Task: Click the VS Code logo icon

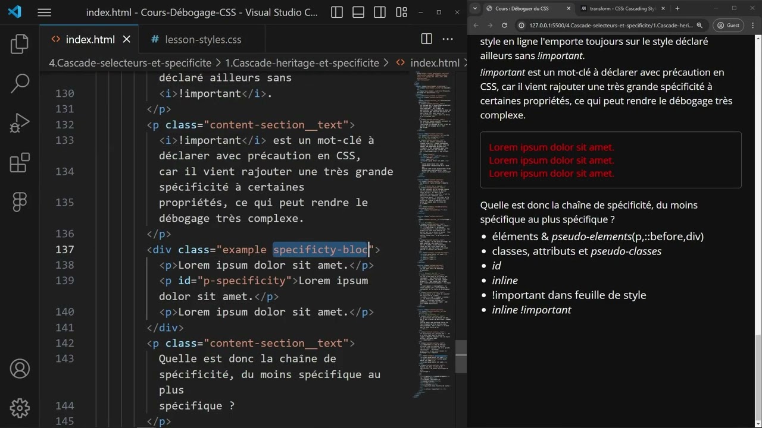Action: tap(14, 12)
